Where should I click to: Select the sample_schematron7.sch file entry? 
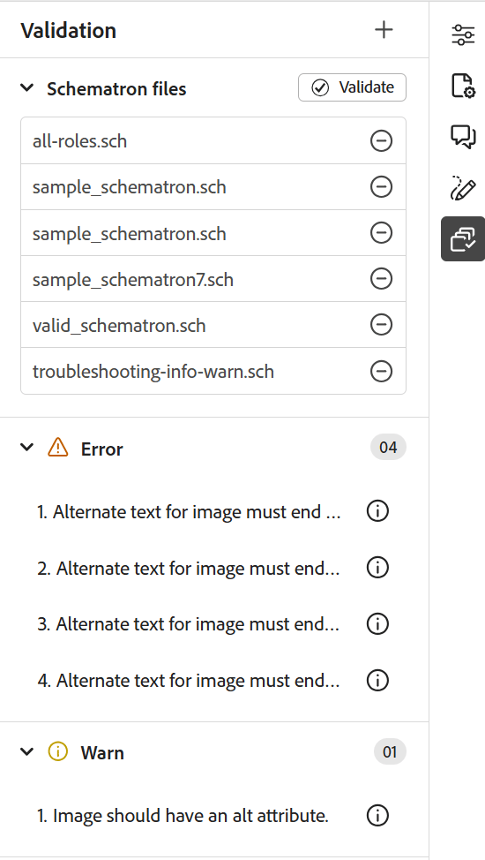click(133, 280)
